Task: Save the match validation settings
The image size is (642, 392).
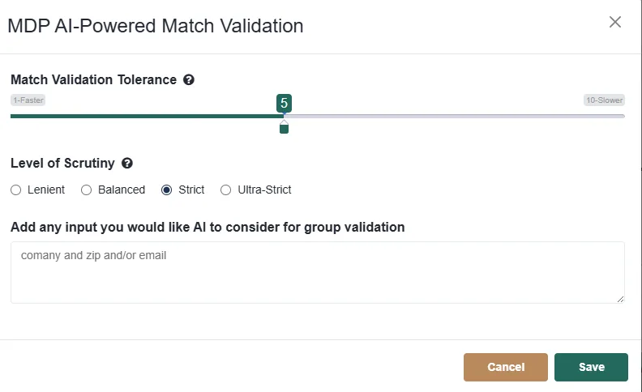Action: pos(591,367)
